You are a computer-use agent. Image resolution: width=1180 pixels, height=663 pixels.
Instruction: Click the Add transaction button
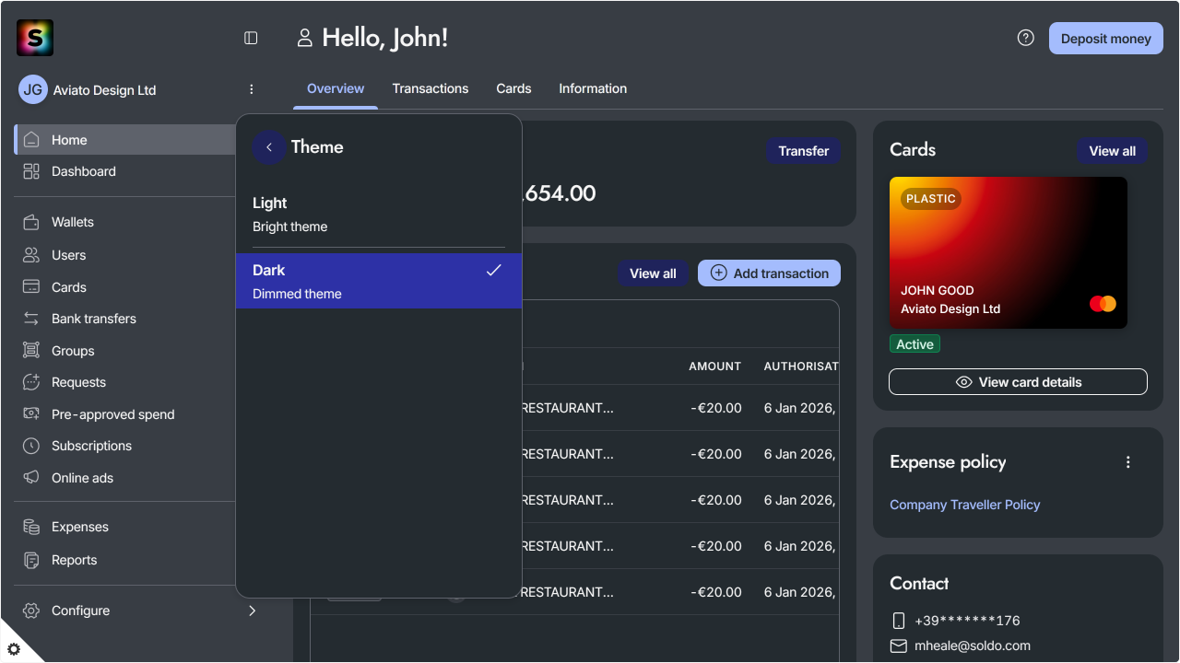click(769, 273)
